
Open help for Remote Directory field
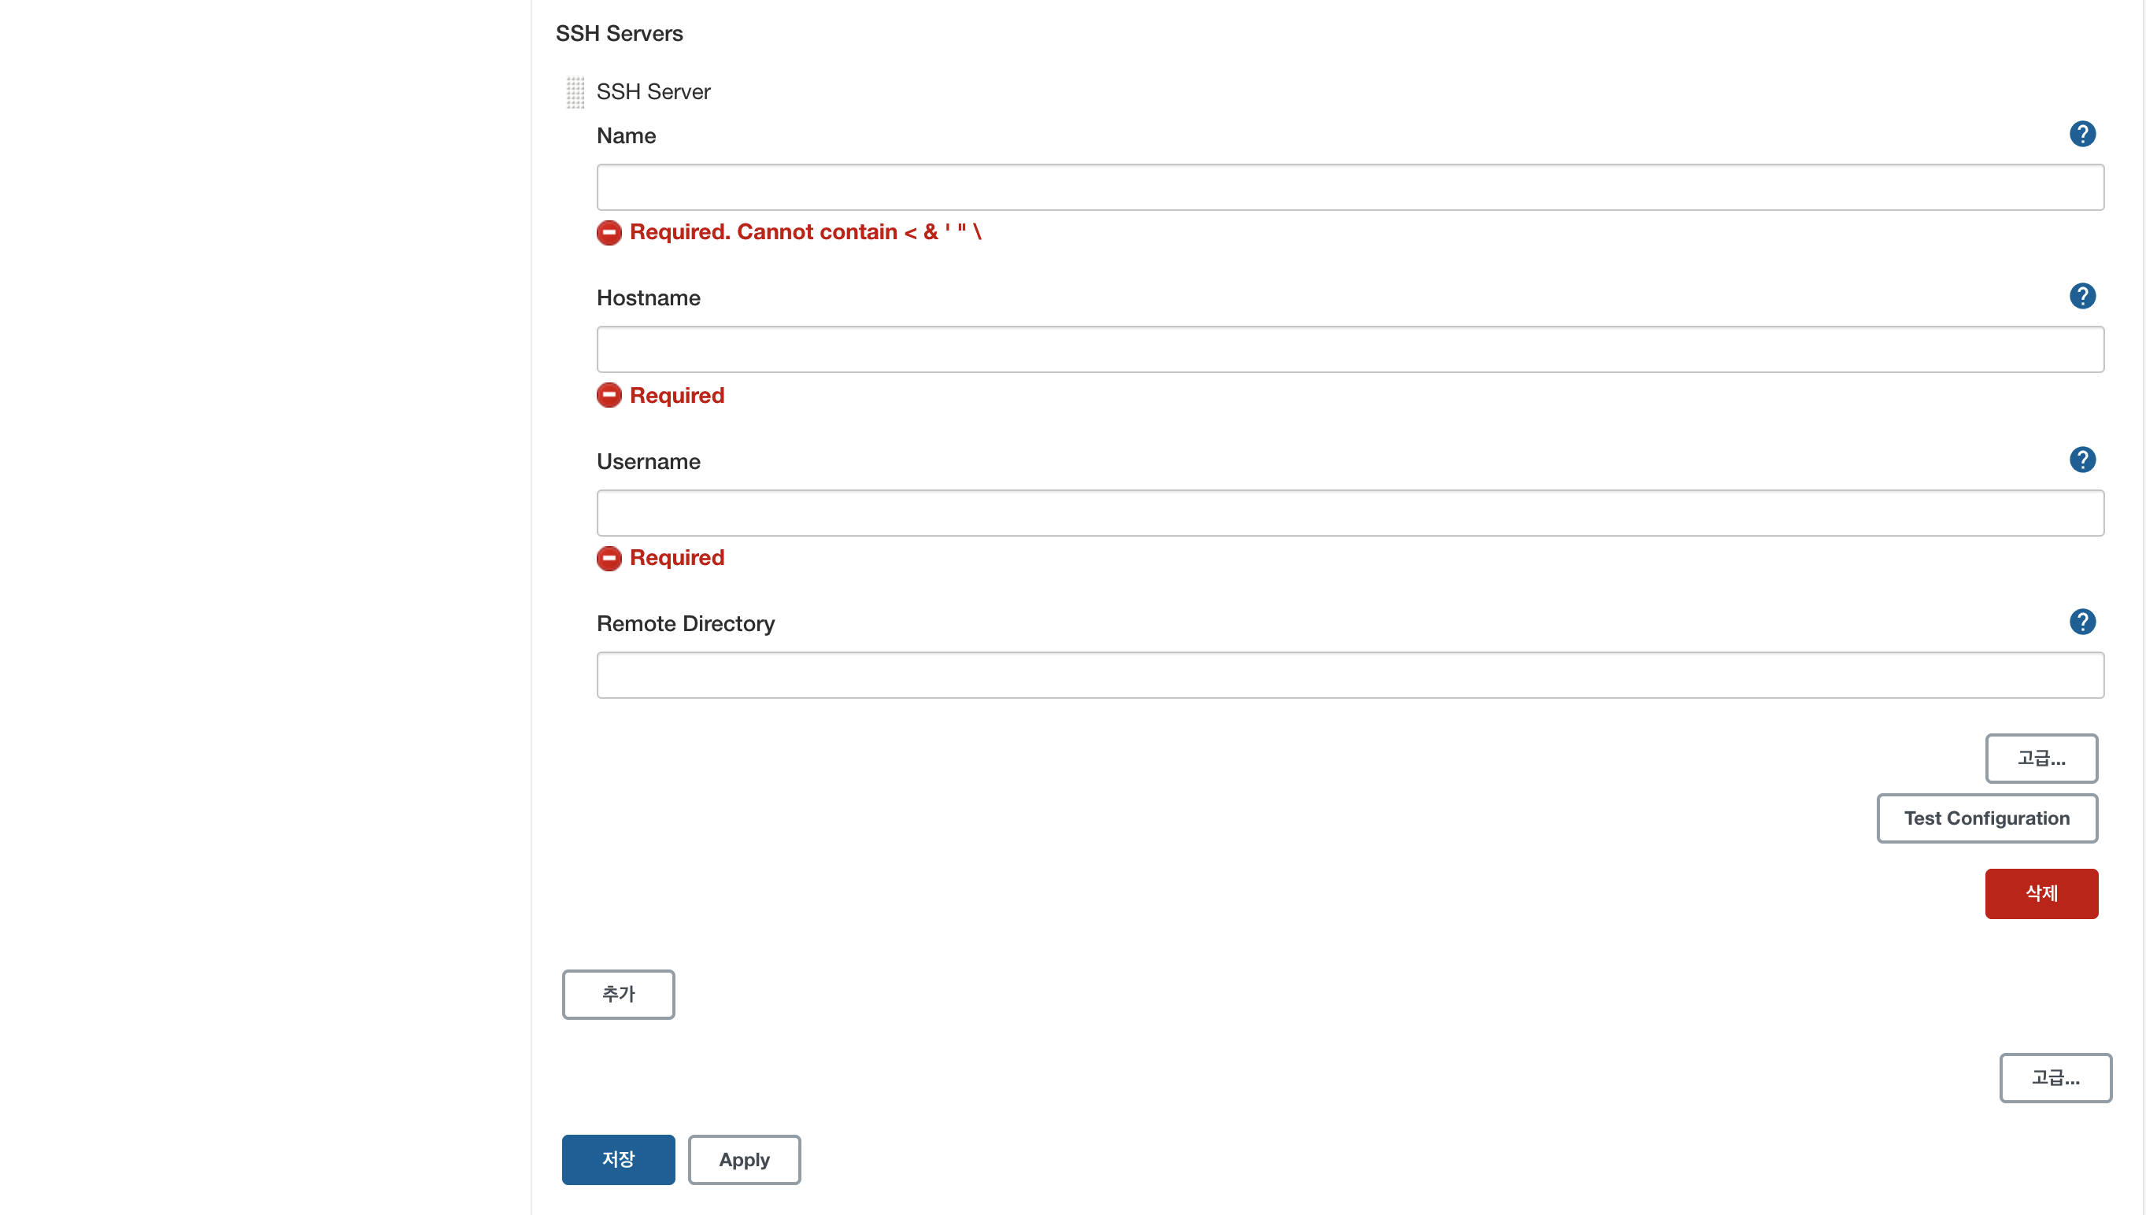pyautogui.click(x=2081, y=622)
